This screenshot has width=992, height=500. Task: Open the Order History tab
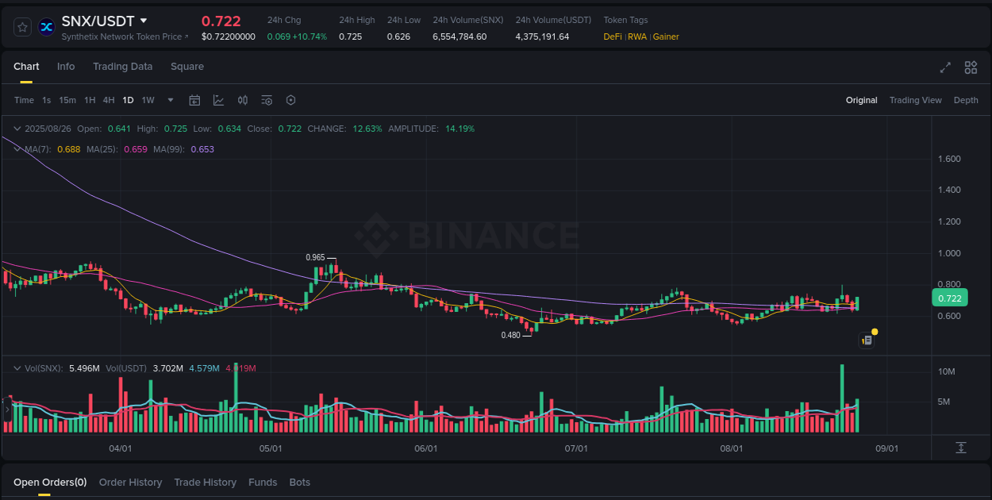[130, 482]
